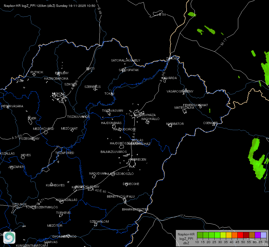This screenshot has height=247, width=269.
Task: Click the PÉTERVÁSÁRA label
Action: 12,106
